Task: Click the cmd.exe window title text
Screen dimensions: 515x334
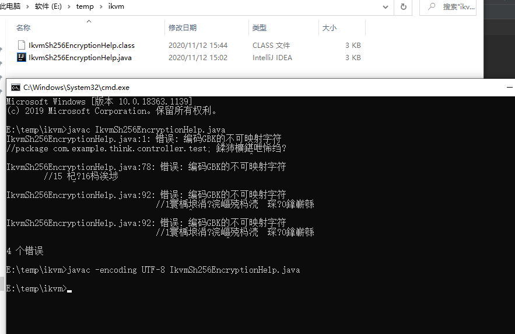Action: (76, 88)
